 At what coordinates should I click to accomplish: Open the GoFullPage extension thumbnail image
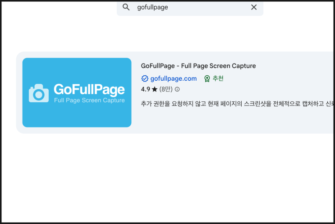coord(77,92)
